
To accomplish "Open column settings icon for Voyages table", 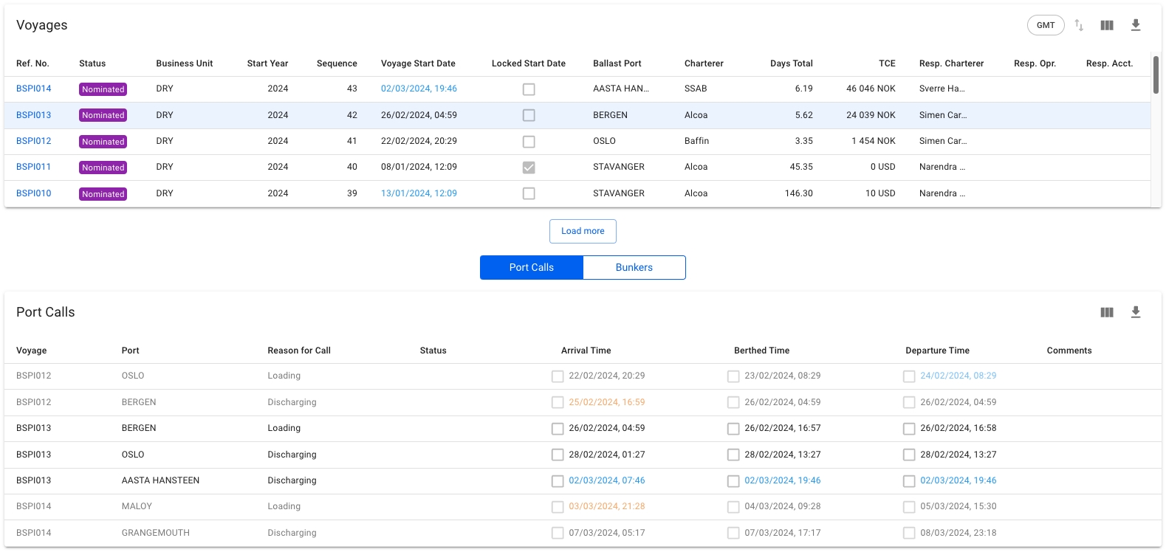I will click(x=1107, y=25).
